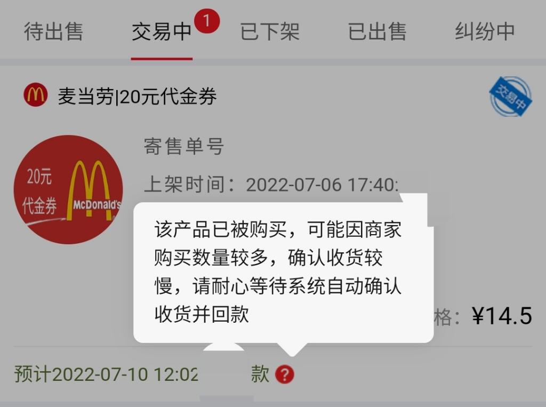Switch to the 待出售 tab
The image size is (546, 407).
coord(53,31)
